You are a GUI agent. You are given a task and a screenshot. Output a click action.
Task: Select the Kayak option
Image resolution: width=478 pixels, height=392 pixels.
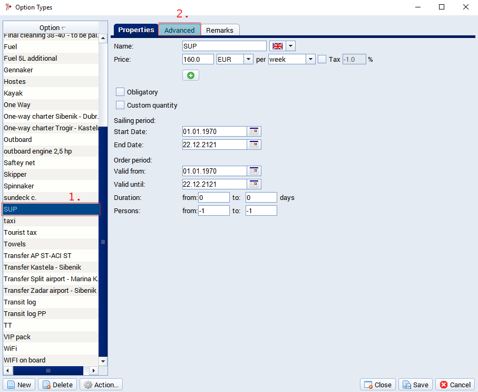click(51, 93)
